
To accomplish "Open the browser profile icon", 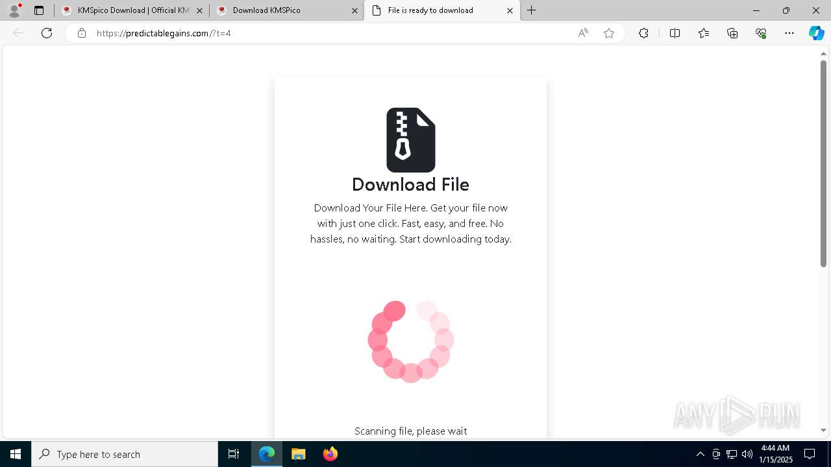I will coord(14,10).
